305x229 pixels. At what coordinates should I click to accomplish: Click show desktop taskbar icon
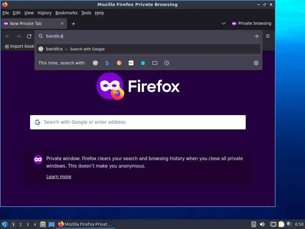pos(51,224)
